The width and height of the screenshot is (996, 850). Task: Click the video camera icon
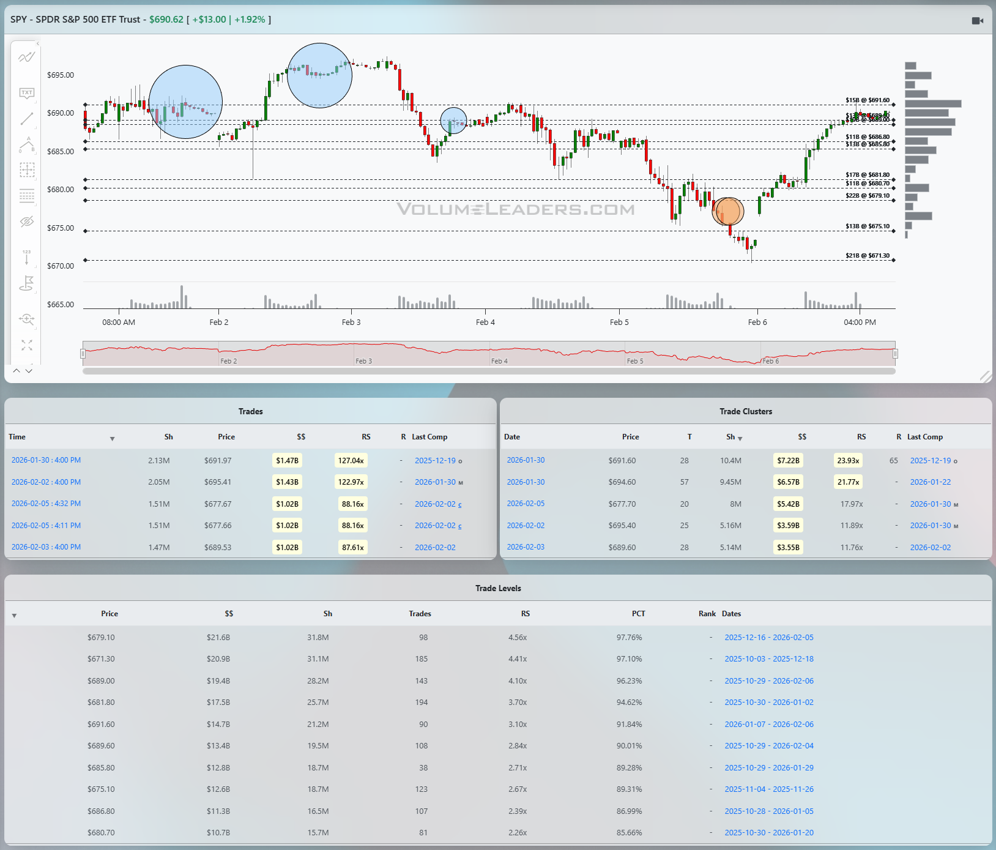pos(978,20)
